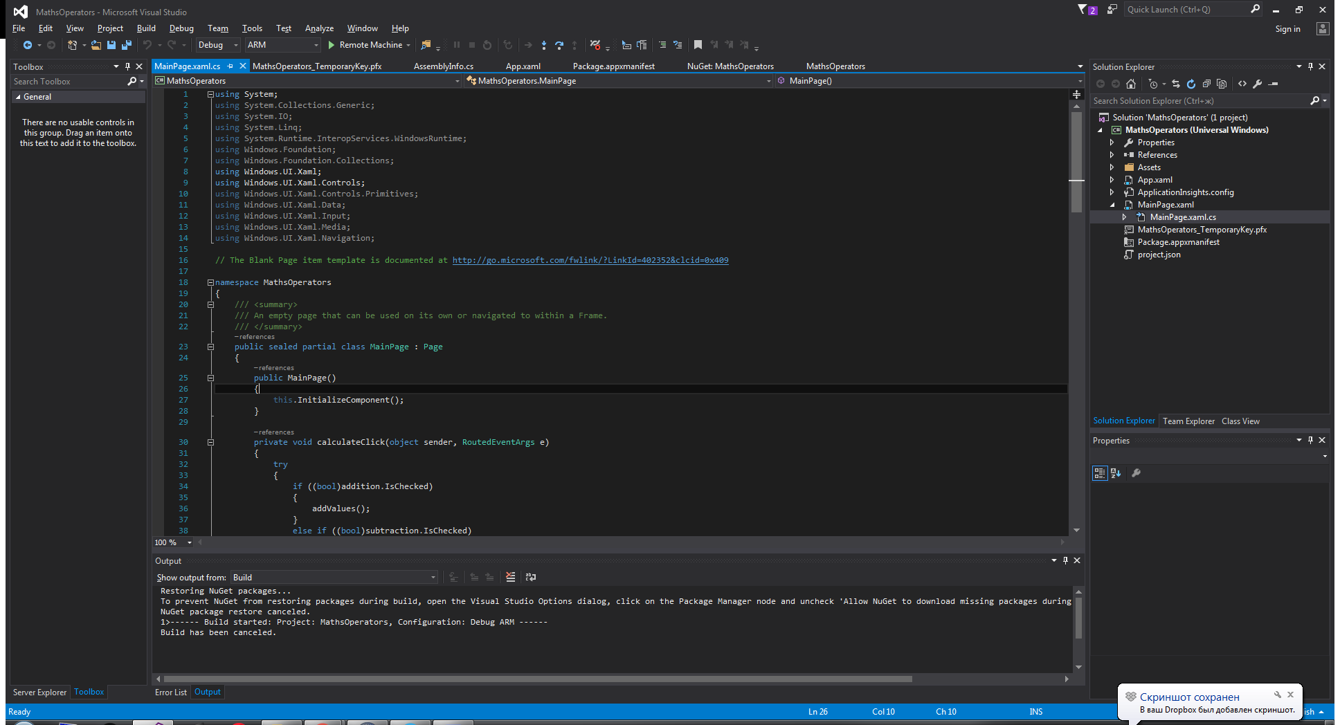
Task: Open MathsOperators.MainPage class dropdown
Action: (619, 81)
